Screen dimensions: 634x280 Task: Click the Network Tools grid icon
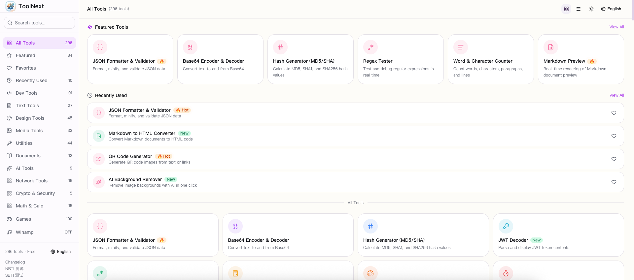tap(9, 181)
